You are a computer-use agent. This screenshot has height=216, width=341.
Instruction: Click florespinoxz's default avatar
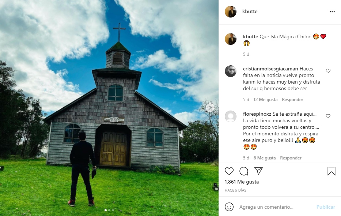230,116
